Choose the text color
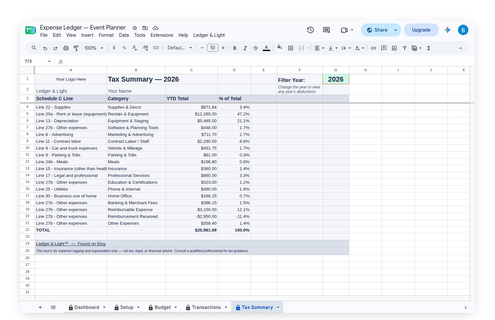 [x=266, y=48]
